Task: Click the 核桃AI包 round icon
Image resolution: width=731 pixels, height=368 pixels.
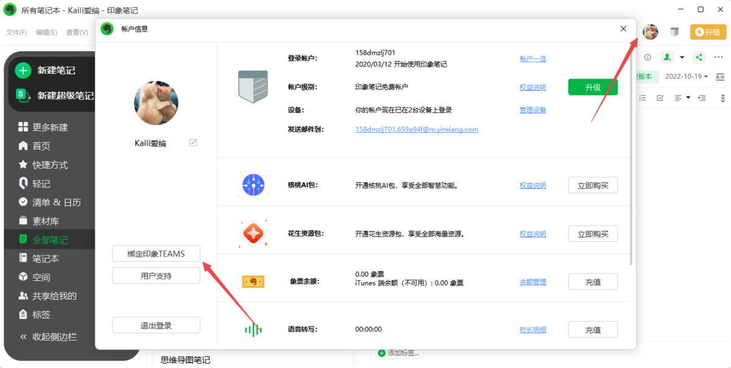Action: [253, 184]
